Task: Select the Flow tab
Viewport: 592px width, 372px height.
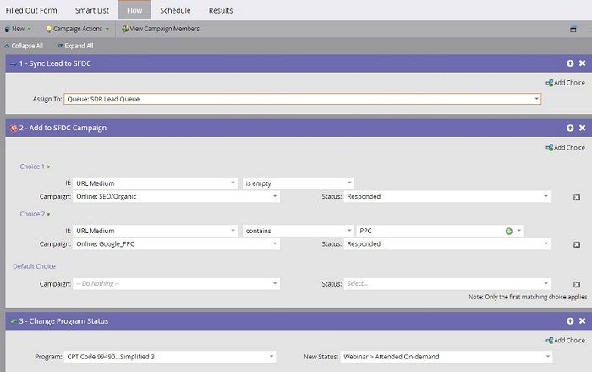Action: (134, 10)
